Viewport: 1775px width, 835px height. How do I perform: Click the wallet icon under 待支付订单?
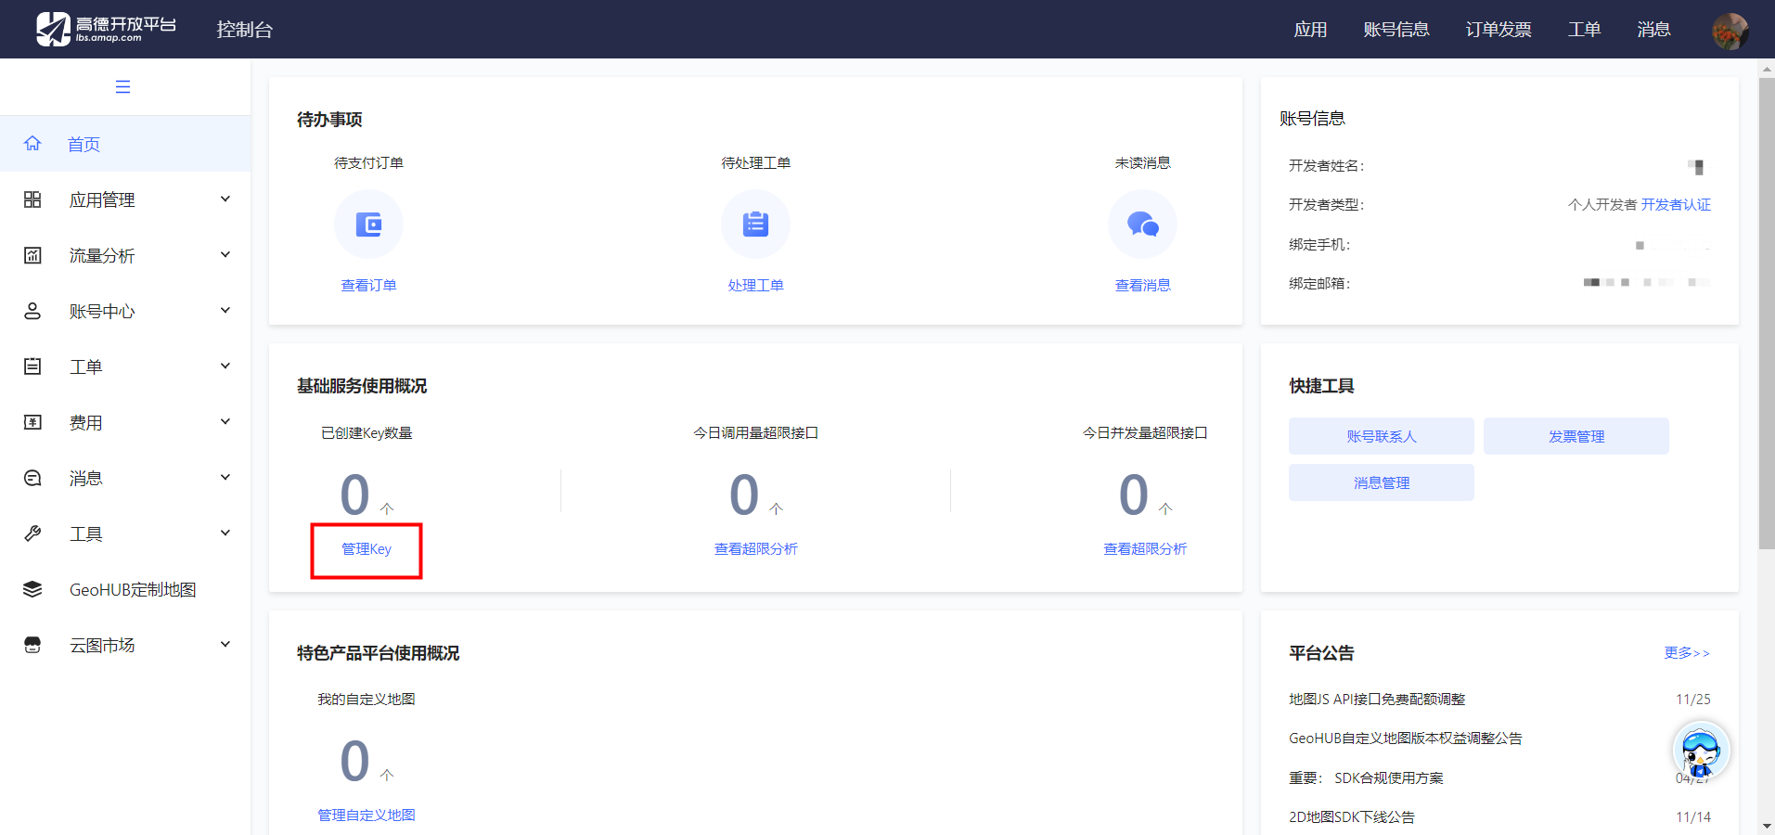coord(368,225)
